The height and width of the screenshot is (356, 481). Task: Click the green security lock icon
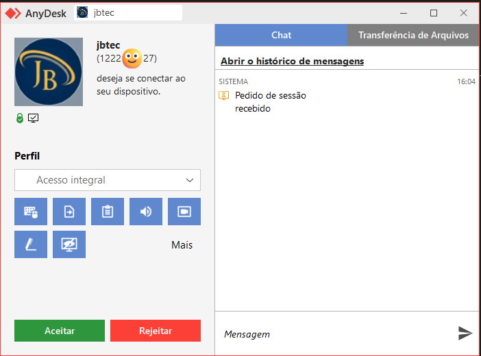pyautogui.click(x=20, y=118)
